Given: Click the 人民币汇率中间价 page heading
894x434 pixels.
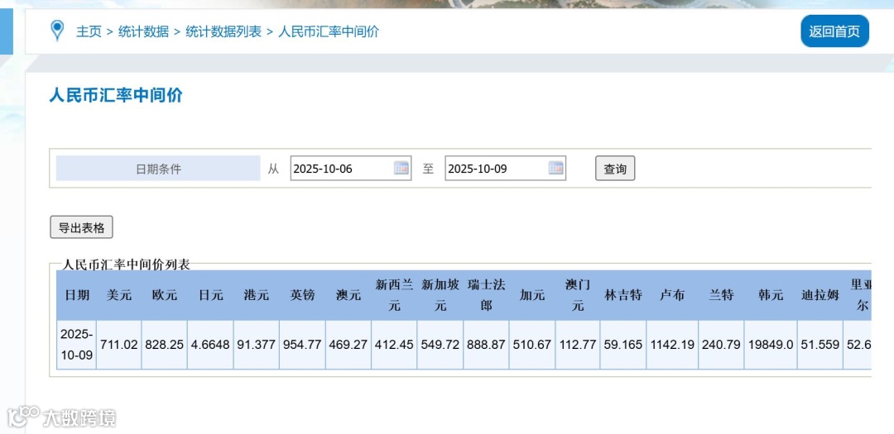Looking at the screenshot, I should (x=116, y=95).
